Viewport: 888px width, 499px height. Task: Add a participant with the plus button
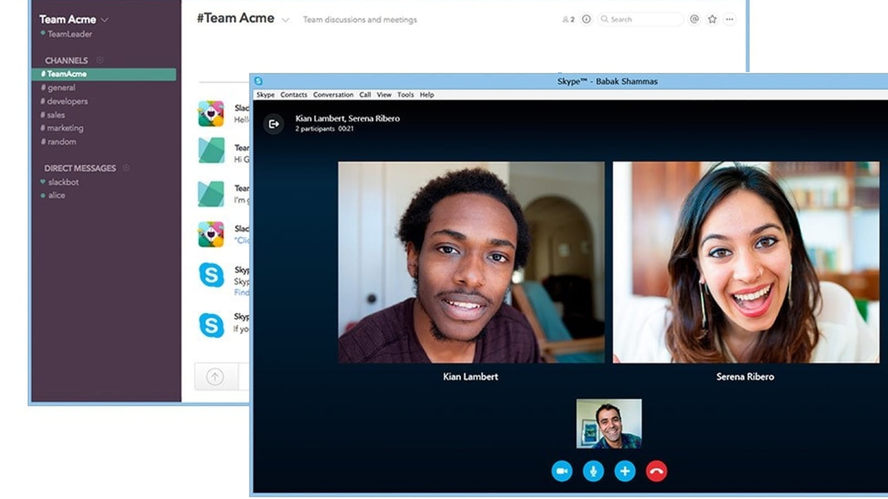coord(625,471)
